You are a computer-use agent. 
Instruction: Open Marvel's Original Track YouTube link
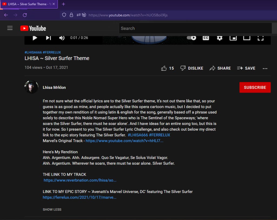point(124,141)
